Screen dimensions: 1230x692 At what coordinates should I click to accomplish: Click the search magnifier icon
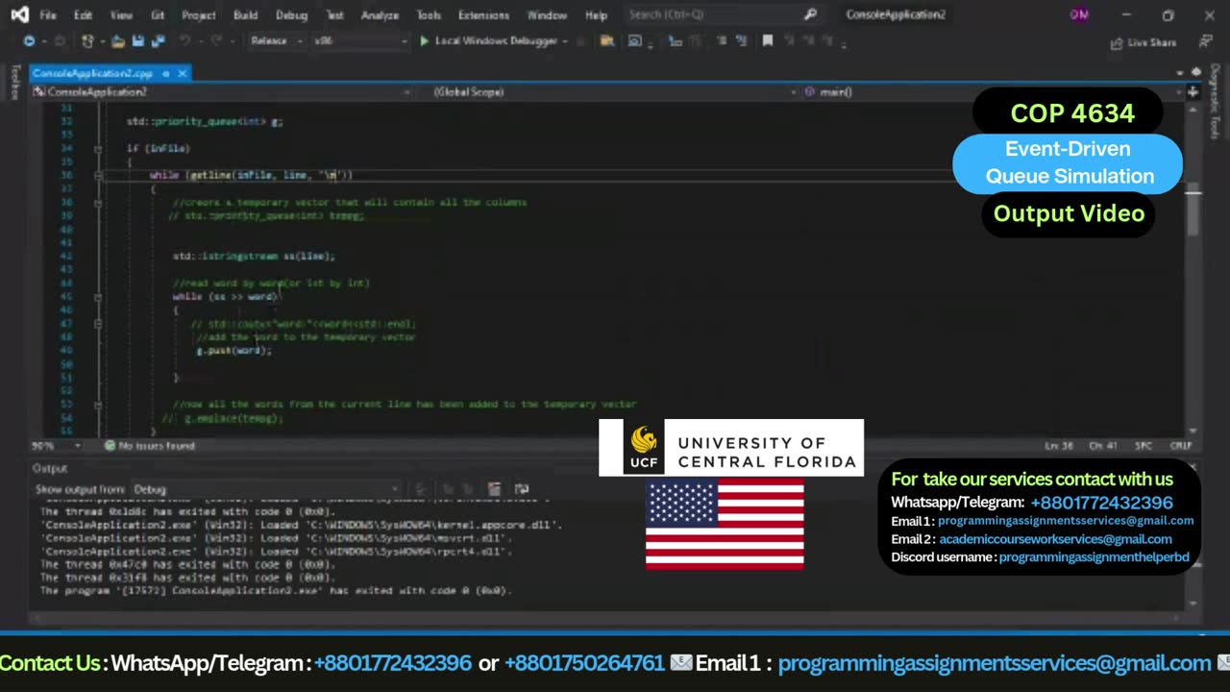810,14
